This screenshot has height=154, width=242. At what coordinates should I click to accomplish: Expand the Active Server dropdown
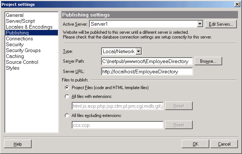point(200,25)
